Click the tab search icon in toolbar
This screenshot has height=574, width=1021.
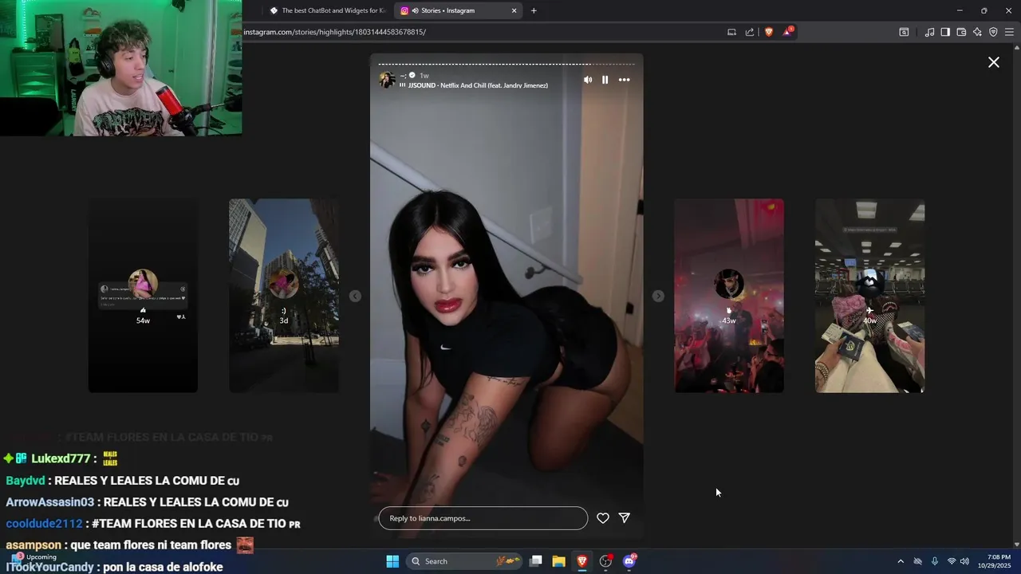coord(904,32)
